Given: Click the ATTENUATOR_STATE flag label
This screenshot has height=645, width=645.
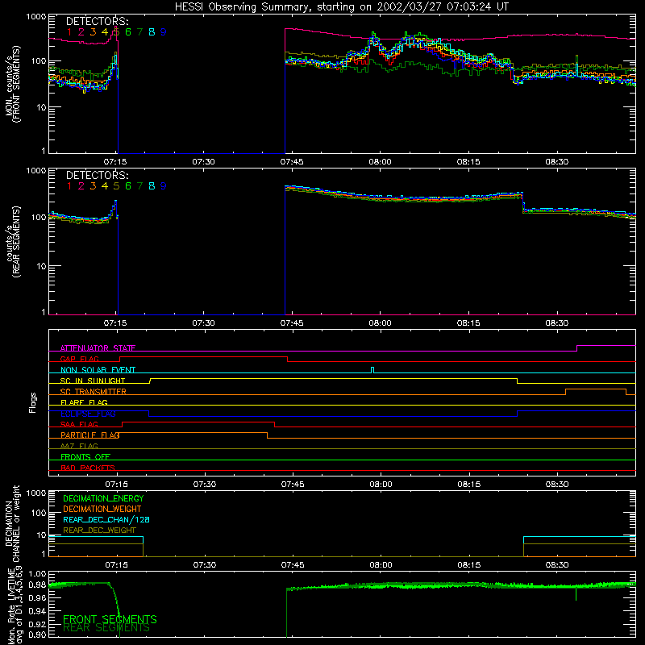Looking at the screenshot, I should [x=98, y=348].
